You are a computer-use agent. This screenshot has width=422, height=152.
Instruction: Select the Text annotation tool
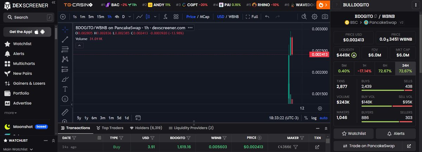(x=65, y=89)
